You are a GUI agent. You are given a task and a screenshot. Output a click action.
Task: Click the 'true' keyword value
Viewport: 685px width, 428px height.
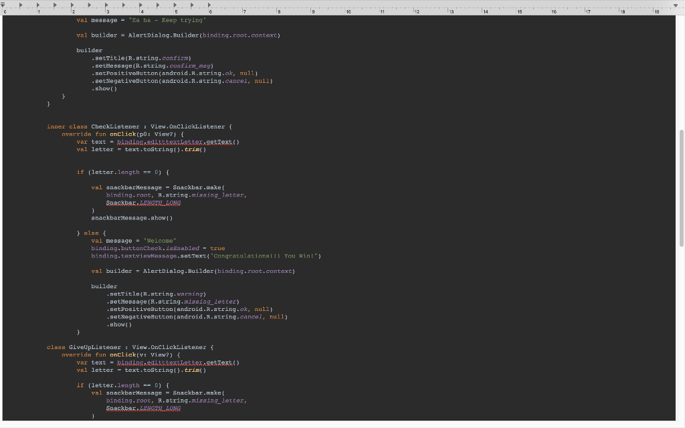tap(217, 249)
